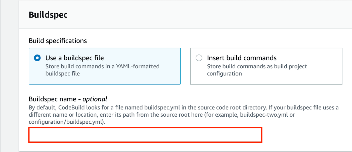Image resolution: width=352 pixels, height=152 pixels.
Task: Select the "Use a buildspec file" radio button
Action: (x=37, y=58)
